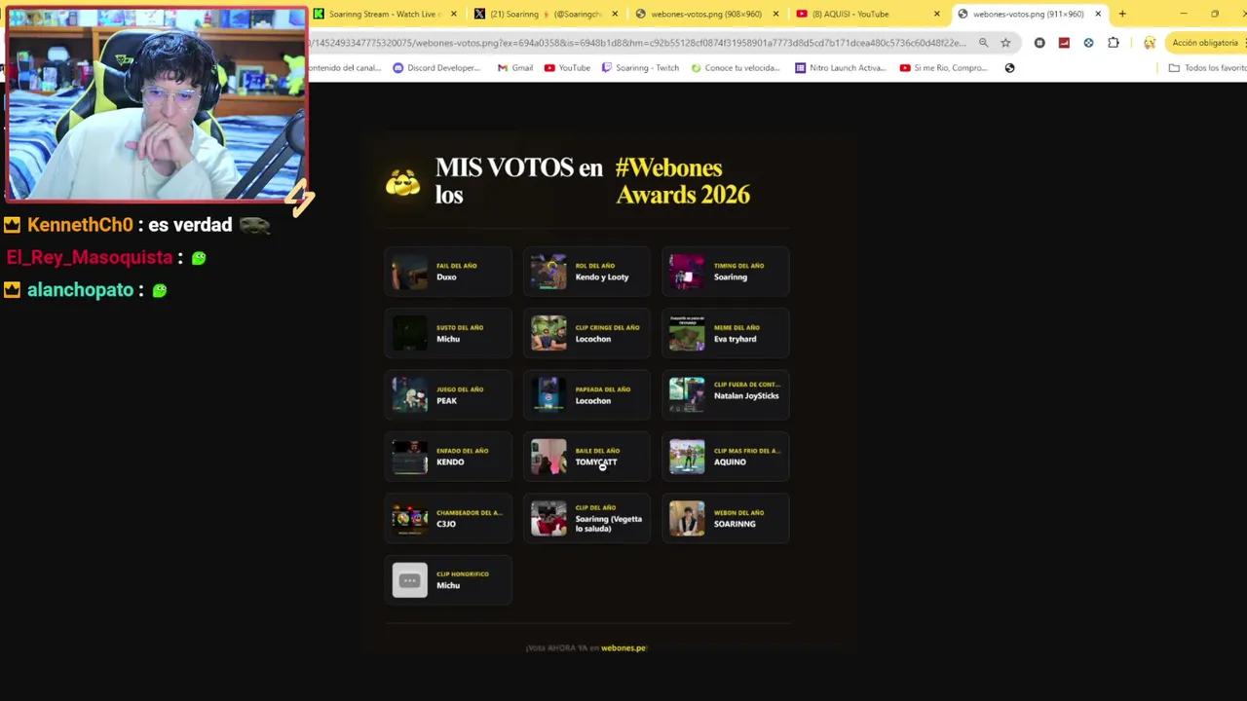Click the Chambeador C3JO thumbnail
This screenshot has height=701, width=1247.
click(409, 518)
